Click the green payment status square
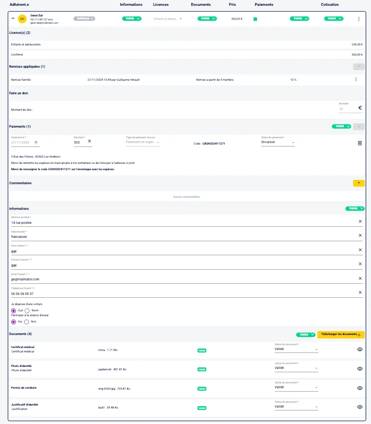Image resolution: width=371 pixels, height=424 pixels. [255, 19]
